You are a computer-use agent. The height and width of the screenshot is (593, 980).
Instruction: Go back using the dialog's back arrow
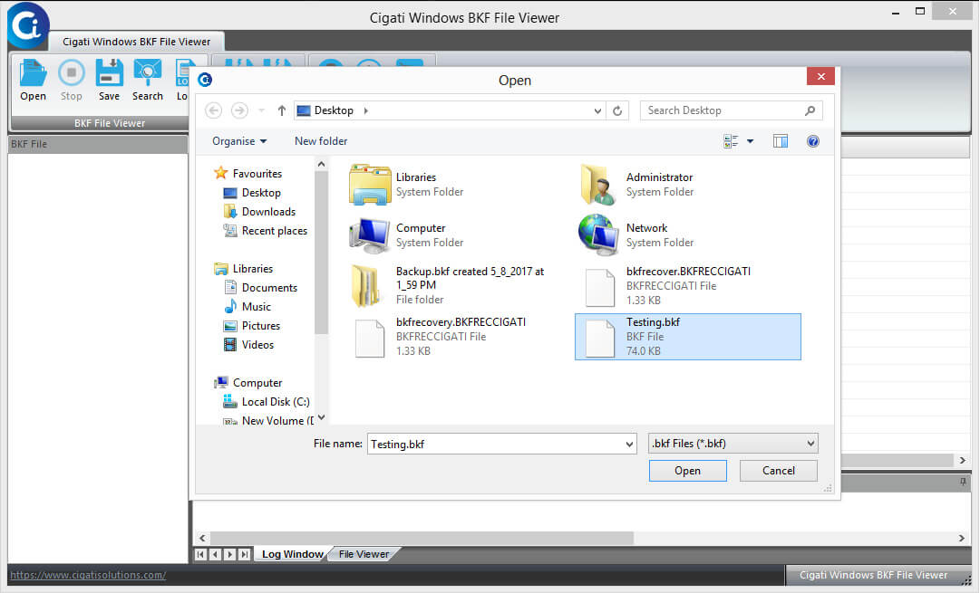[213, 110]
